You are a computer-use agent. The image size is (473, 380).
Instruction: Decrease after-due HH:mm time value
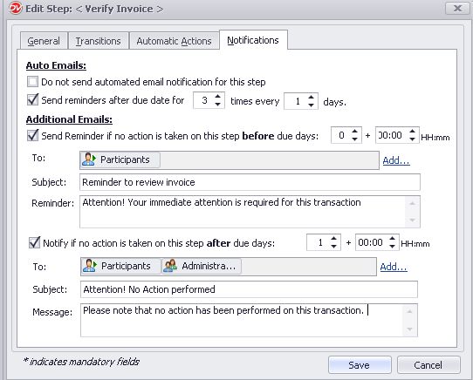pyautogui.click(x=392, y=246)
